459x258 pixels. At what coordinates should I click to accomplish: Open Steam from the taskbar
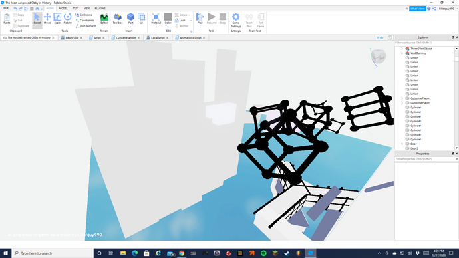coord(287,253)
